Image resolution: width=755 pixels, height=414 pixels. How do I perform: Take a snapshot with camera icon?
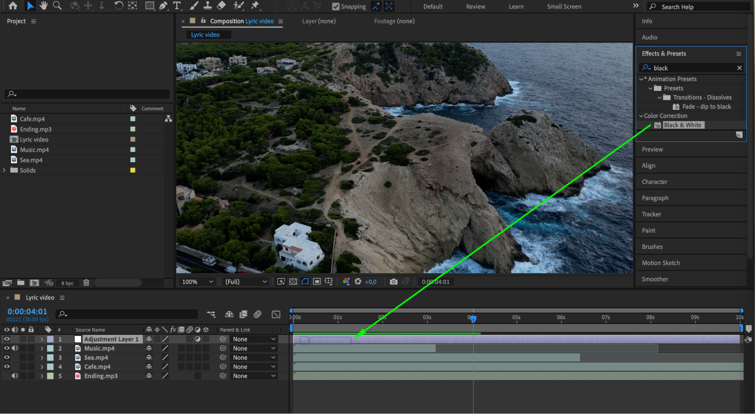pyautogui.click(x=394, y=282)
